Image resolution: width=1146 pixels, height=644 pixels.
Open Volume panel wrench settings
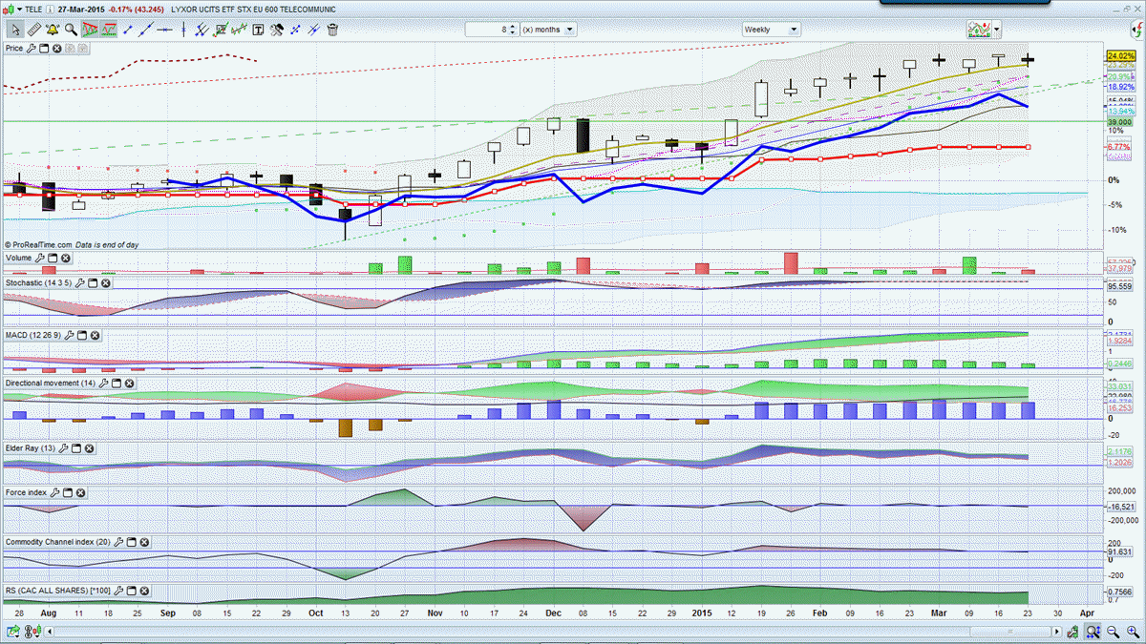(x=39, y=258)
